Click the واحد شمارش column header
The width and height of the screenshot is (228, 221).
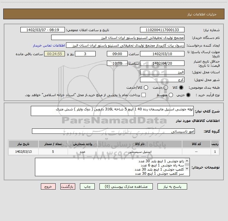(x=82, y=144)
